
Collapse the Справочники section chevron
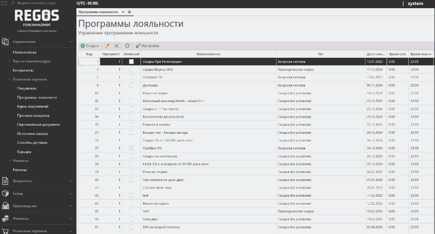(x=70, y=42)
